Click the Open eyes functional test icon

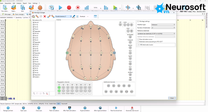point(23,109)
